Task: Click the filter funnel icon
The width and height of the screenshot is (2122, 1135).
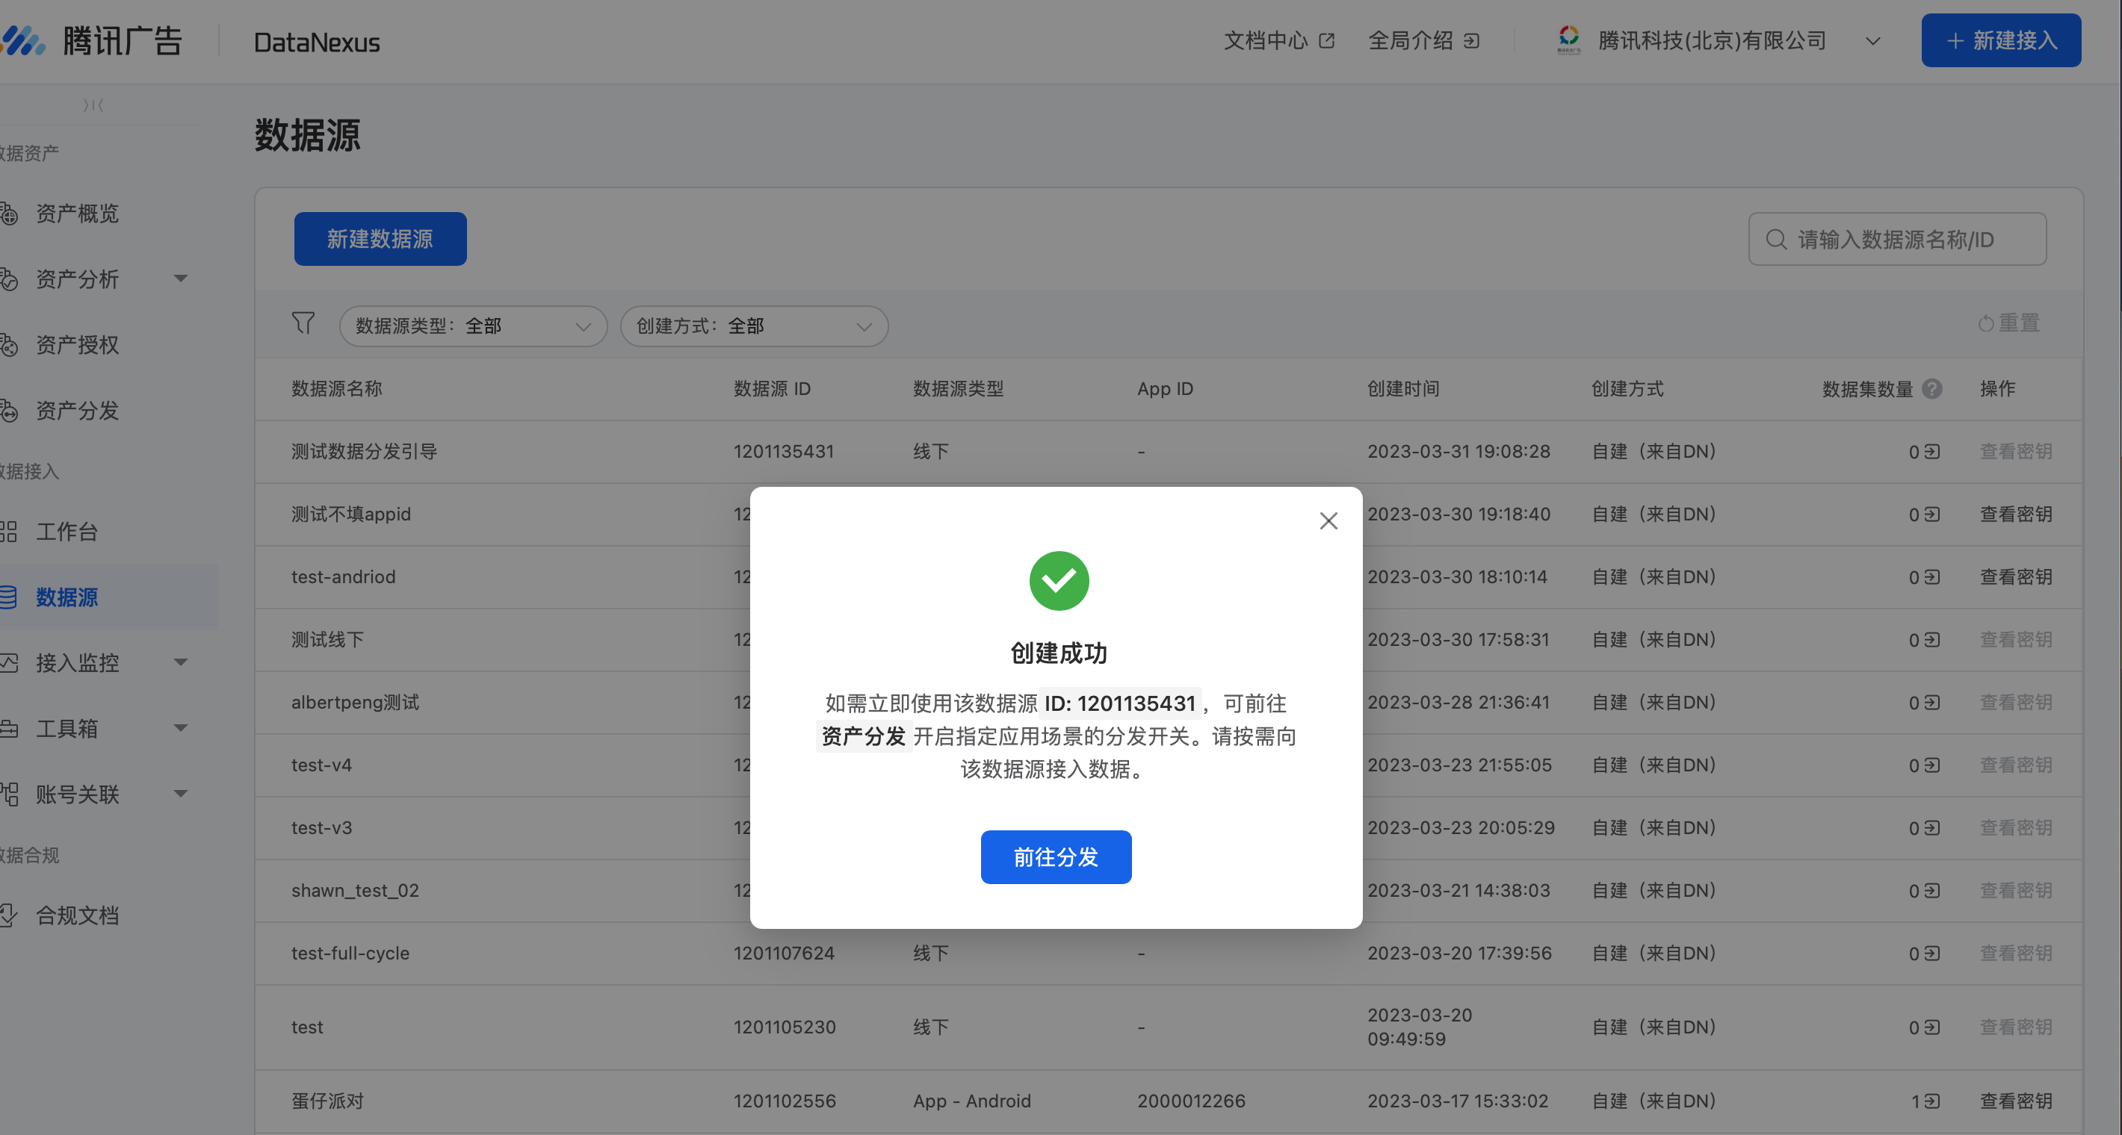Action: point(303,323)
